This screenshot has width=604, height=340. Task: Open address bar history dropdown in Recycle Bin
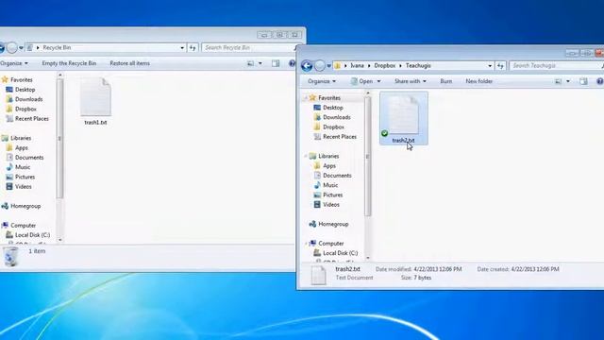pos(182,48)
